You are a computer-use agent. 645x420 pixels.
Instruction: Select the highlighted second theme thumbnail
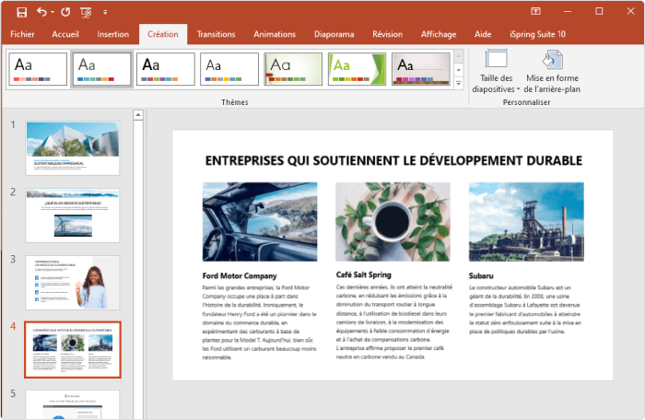(x=101, y=69)
